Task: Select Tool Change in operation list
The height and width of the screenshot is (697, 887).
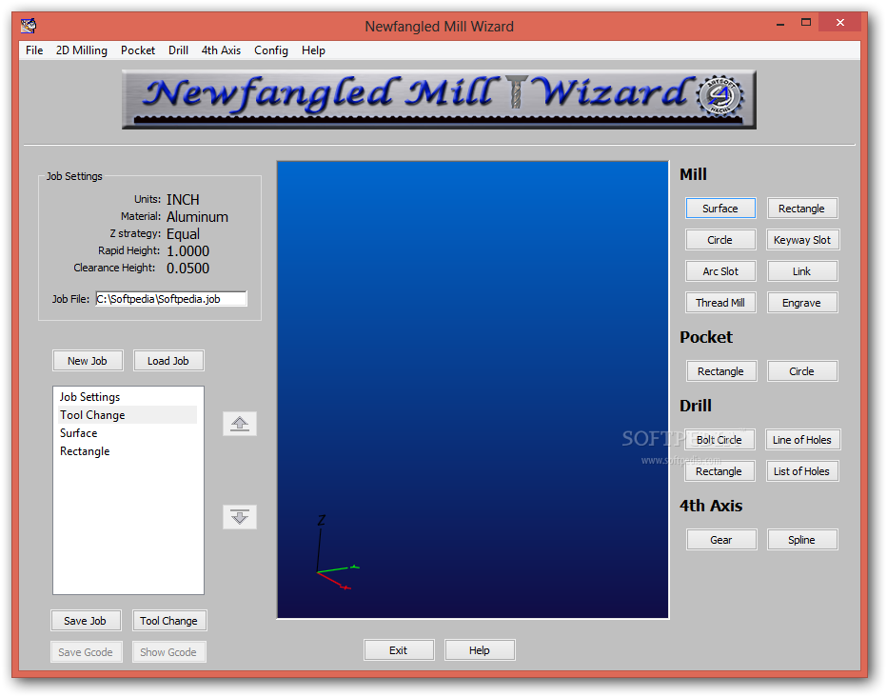Action: pos(128,415)
